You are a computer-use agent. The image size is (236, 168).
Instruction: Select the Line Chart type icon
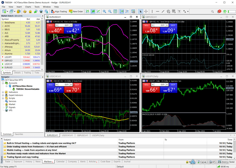(x=98, y=11)
